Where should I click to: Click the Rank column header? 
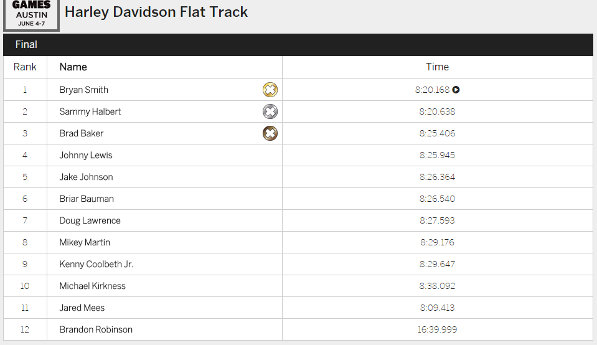[x=25, y=67]
